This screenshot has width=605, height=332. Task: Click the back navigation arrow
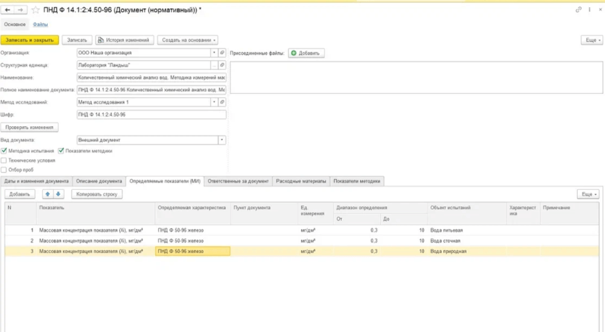[8, 10]
